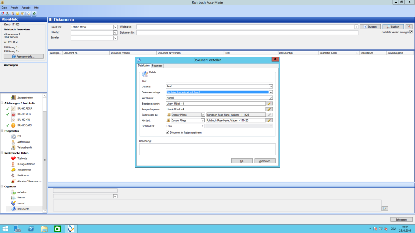Image resolution: width=415 pixels, height=233 pixels.
Task: Open the Dokumentvorlage dropdown list
Action: coord(271,92)
